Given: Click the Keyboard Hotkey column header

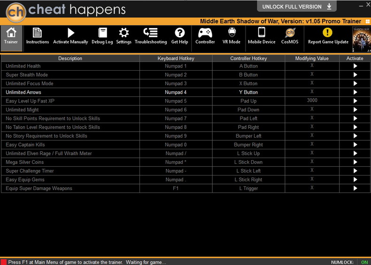Looking at the screenshot, I should (x=176, y=58).
